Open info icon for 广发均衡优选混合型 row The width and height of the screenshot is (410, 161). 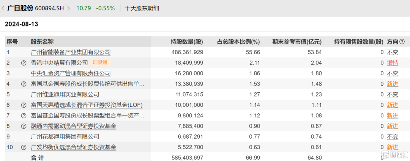pyautogui.click(x=24, y=147)
